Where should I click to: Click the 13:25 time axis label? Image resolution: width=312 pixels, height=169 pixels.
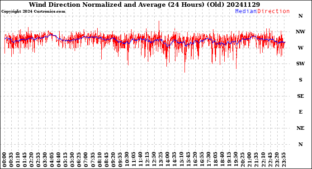pos(161,160)
